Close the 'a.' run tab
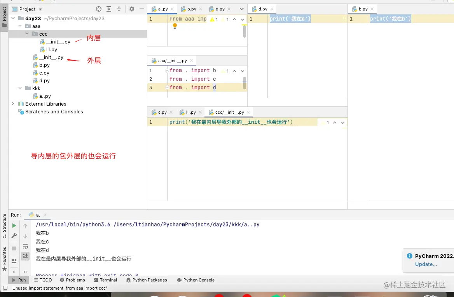Image resolution: width=454 pixels, height=297 pixels. point(45,215)
